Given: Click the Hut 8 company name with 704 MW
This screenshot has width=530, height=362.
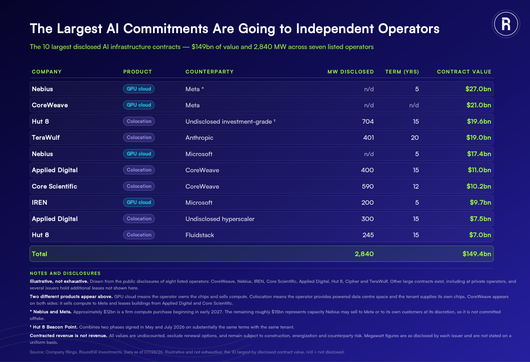Looking at the screenshot, I should (x=40, y=121).
